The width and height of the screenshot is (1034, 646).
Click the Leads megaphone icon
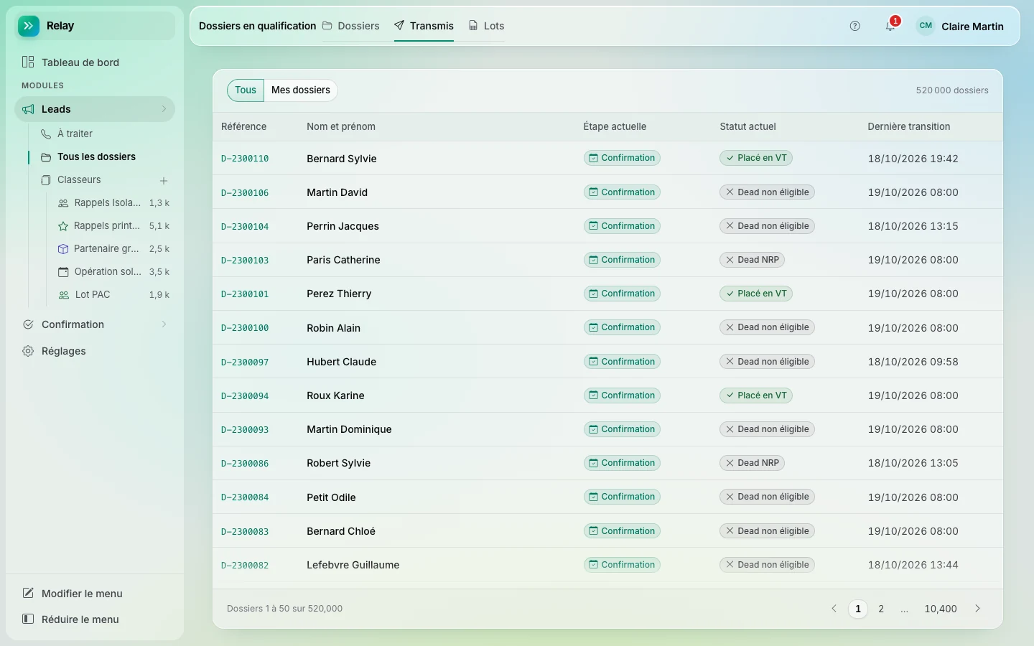[x=28, y=109]
